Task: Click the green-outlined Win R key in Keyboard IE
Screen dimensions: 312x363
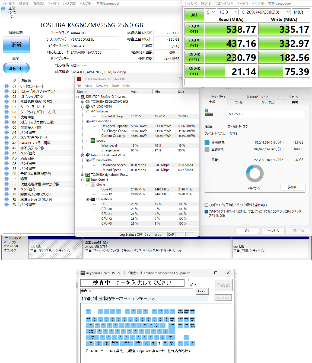Action: pyautogui.click(x=159, y=343)
